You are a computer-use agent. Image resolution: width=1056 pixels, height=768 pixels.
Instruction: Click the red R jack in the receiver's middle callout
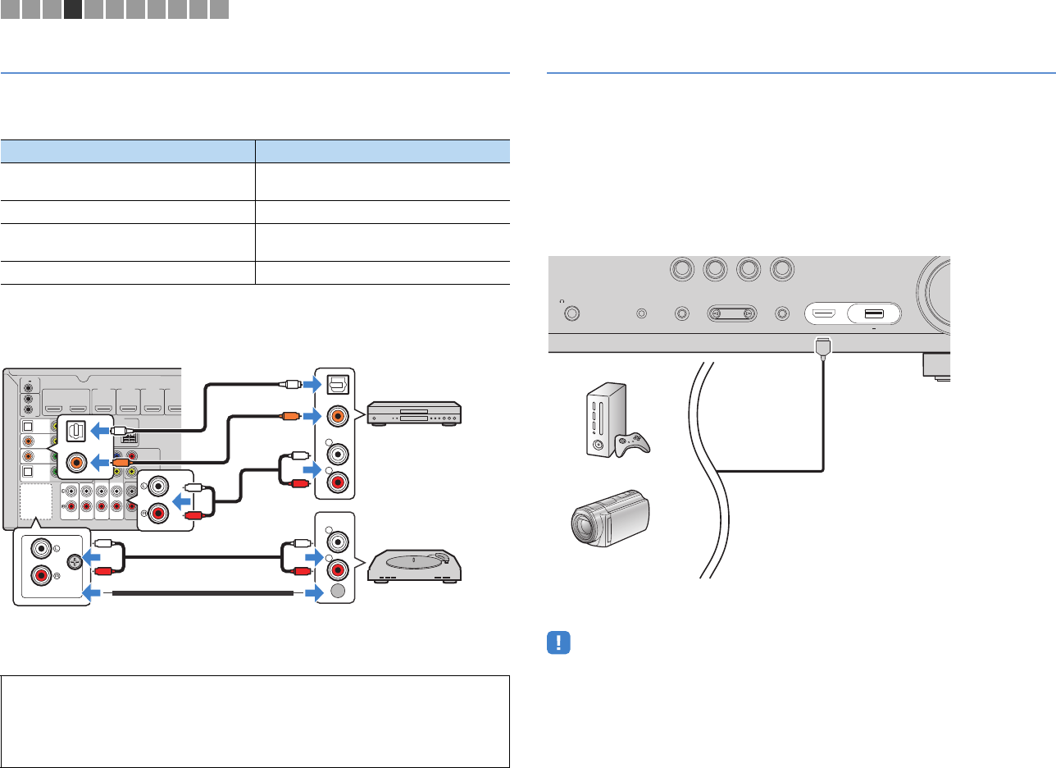pos(159,513)
